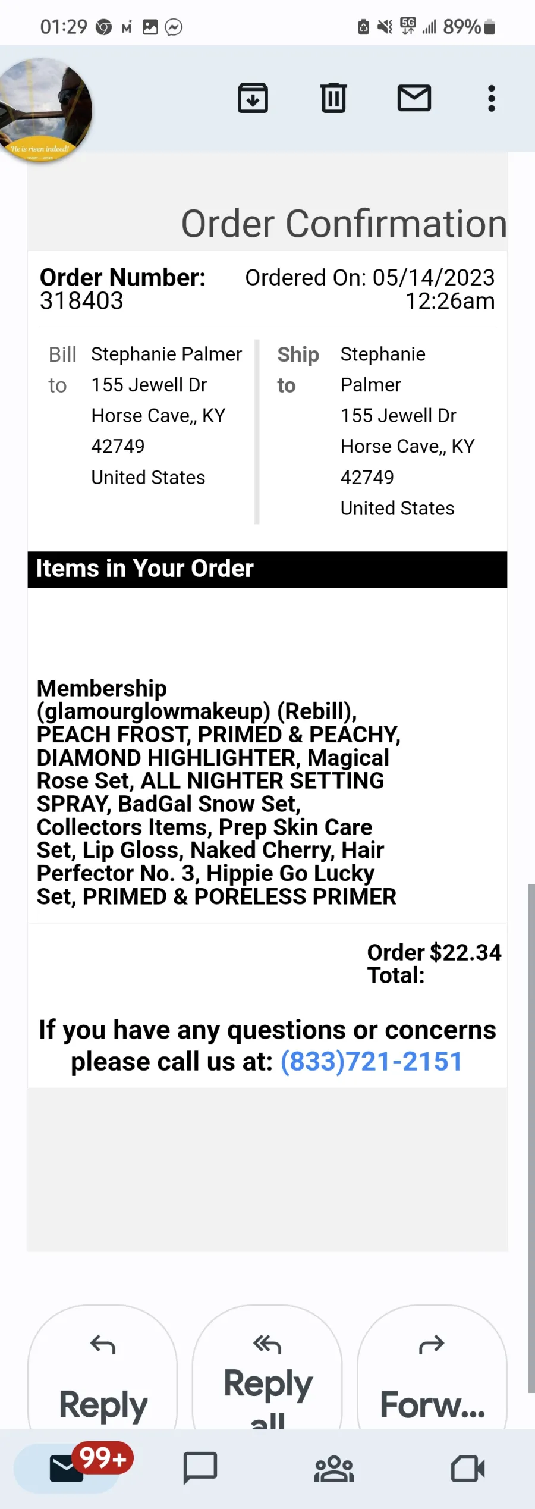Screen dimensions: 535x1509
Task: Tap the Messenger notification icon in the status bar
Action: (174, 27)
